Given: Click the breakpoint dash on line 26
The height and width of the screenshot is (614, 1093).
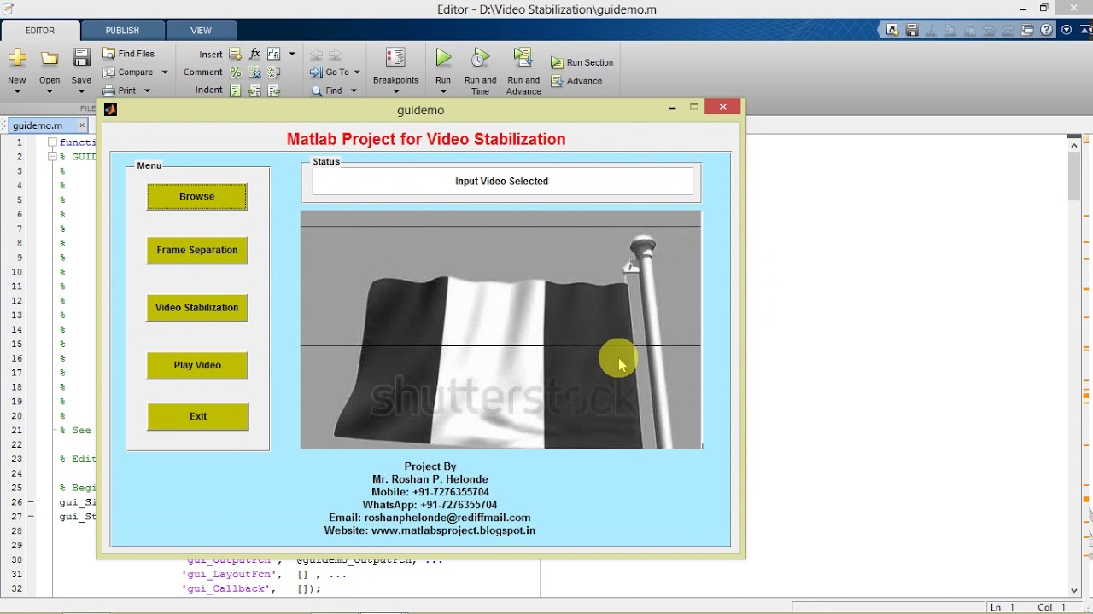Looking at the screenshot, I should point(31,502).
